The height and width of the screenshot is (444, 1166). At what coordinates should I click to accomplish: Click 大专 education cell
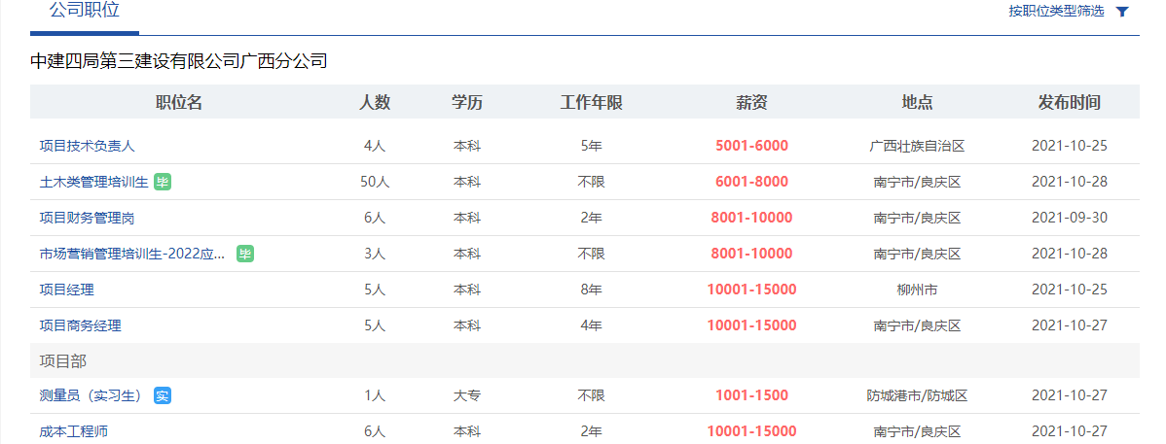pyautogui.click(x=467, y=395)
